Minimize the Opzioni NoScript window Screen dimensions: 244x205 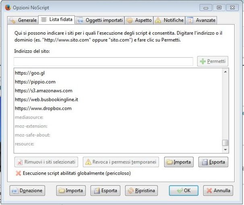[206, 8]
